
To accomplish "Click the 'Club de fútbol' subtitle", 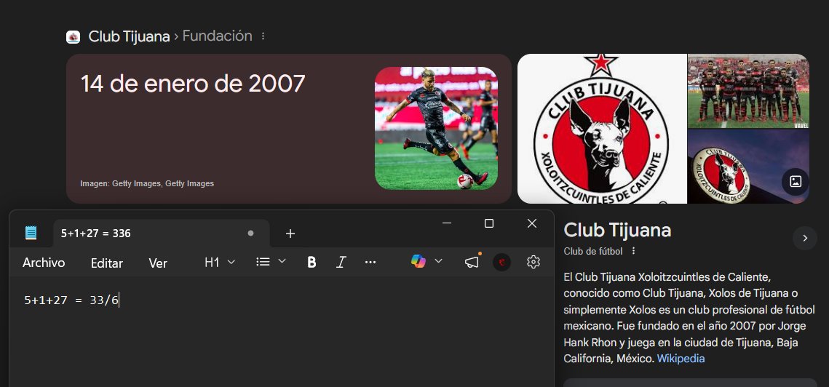I will tap(592, 251).
